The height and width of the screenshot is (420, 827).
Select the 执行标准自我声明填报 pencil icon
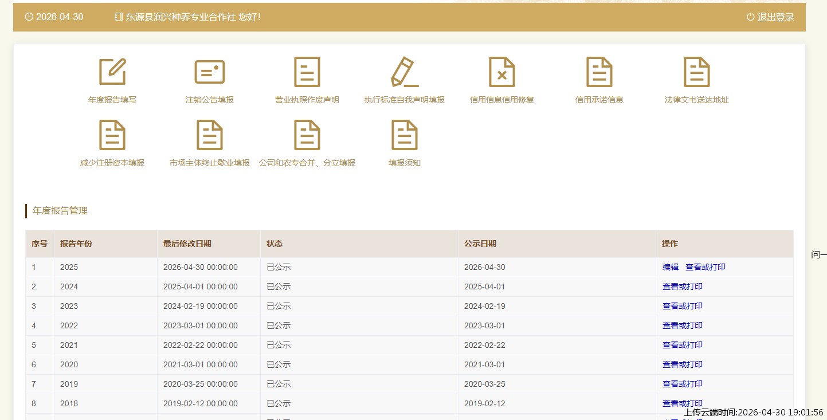point(405,72)
